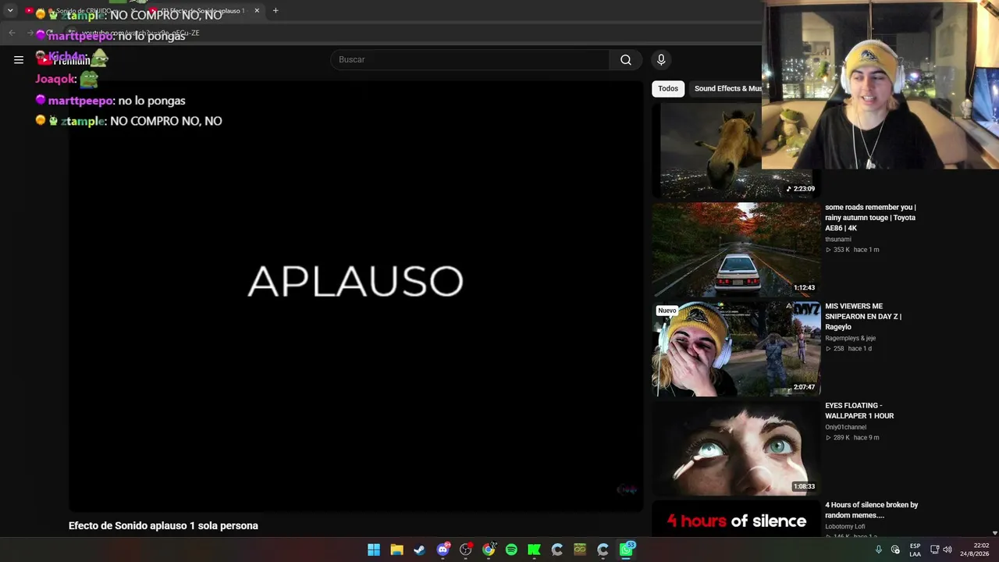Image resolution: width=999 pixels, height=562 pixels.
Task: Click the Nuevo badge on DayZ video
Action: pos(667,311)
